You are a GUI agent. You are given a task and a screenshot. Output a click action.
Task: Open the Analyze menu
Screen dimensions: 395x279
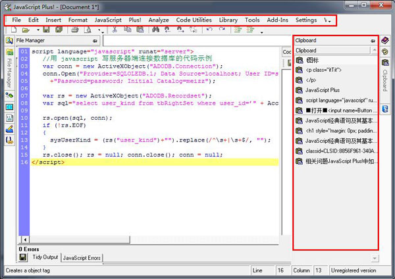click(159, 20)
